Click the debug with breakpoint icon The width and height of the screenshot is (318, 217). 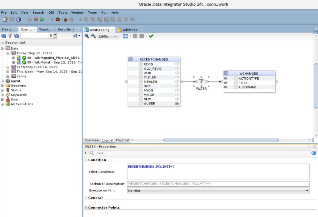pos(65,20)
